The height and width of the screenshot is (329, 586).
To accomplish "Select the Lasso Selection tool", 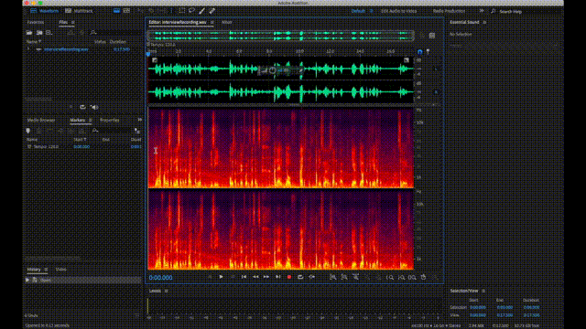I will point(191,11).
